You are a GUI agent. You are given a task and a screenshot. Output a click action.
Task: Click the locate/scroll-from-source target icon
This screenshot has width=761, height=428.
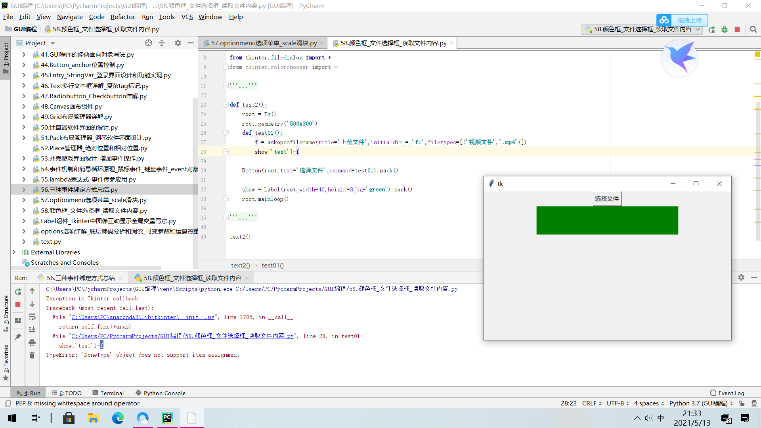[149, 43]
